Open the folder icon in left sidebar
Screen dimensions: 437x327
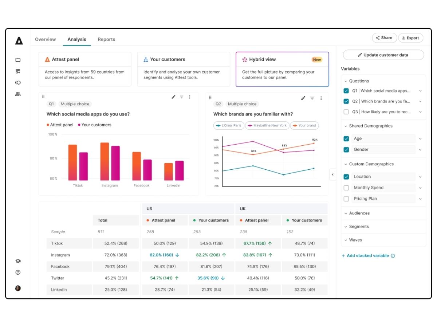pyautogui.click(x=18, y=60)
